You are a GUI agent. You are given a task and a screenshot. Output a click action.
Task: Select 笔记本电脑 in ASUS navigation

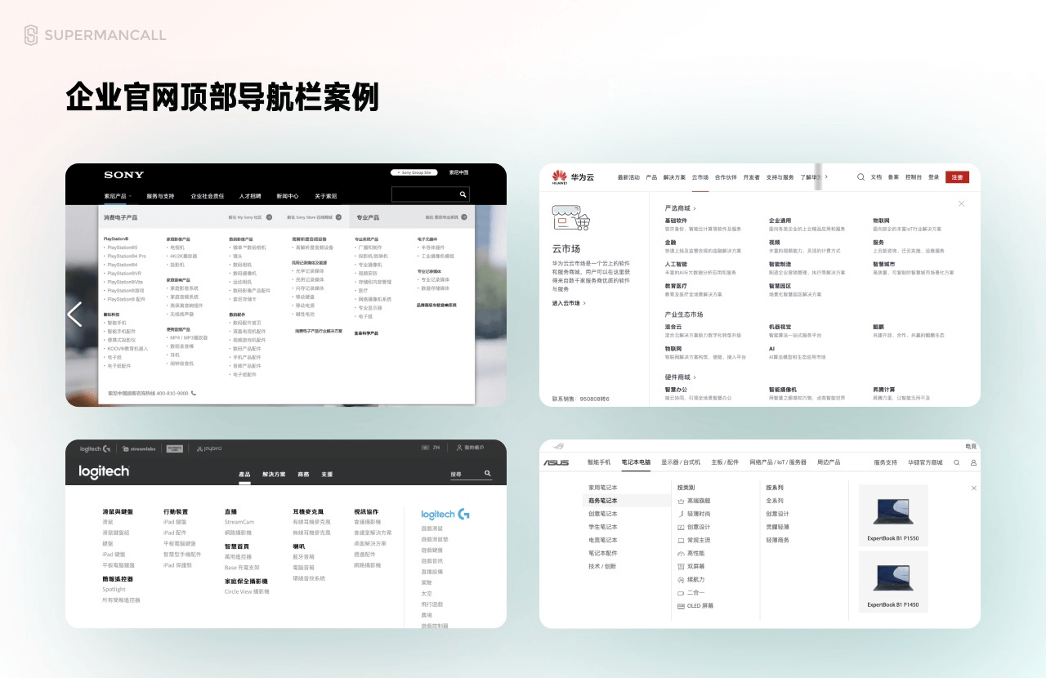636,462
